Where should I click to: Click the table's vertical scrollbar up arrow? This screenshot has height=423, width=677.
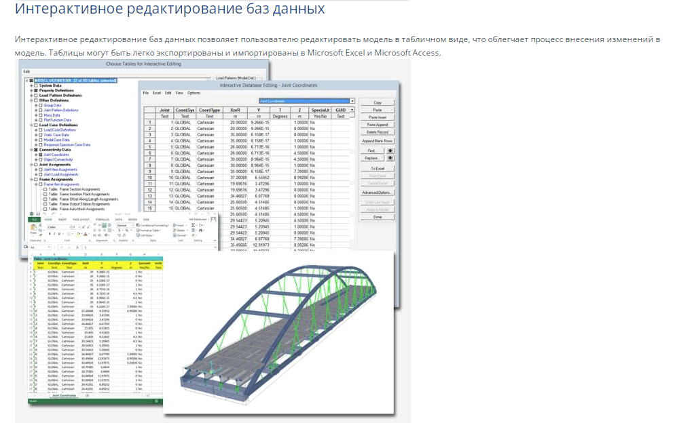[352, 110]
